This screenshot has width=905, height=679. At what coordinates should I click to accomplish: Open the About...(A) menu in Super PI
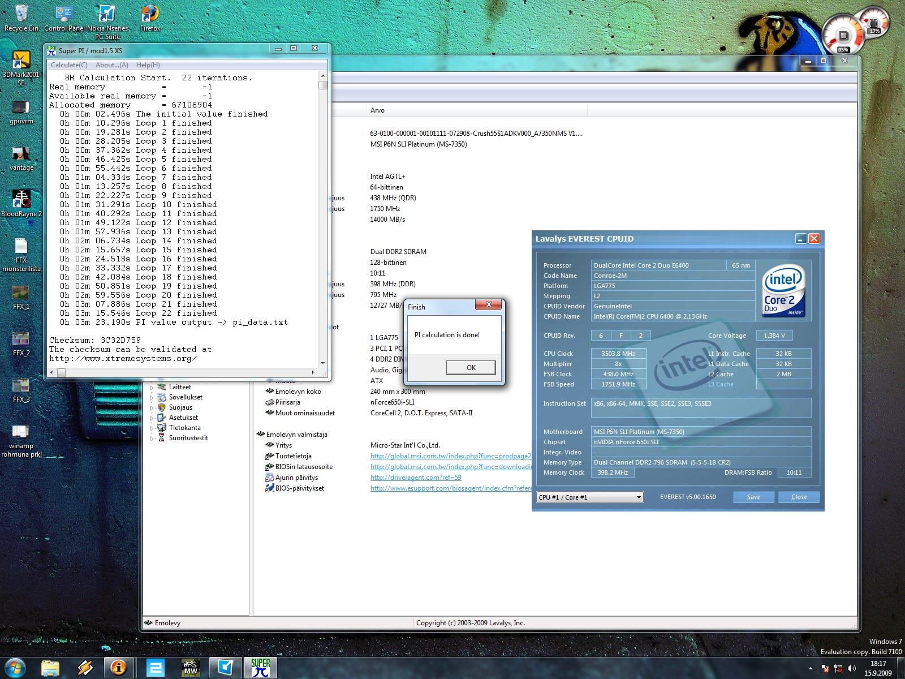pos(111,65)
